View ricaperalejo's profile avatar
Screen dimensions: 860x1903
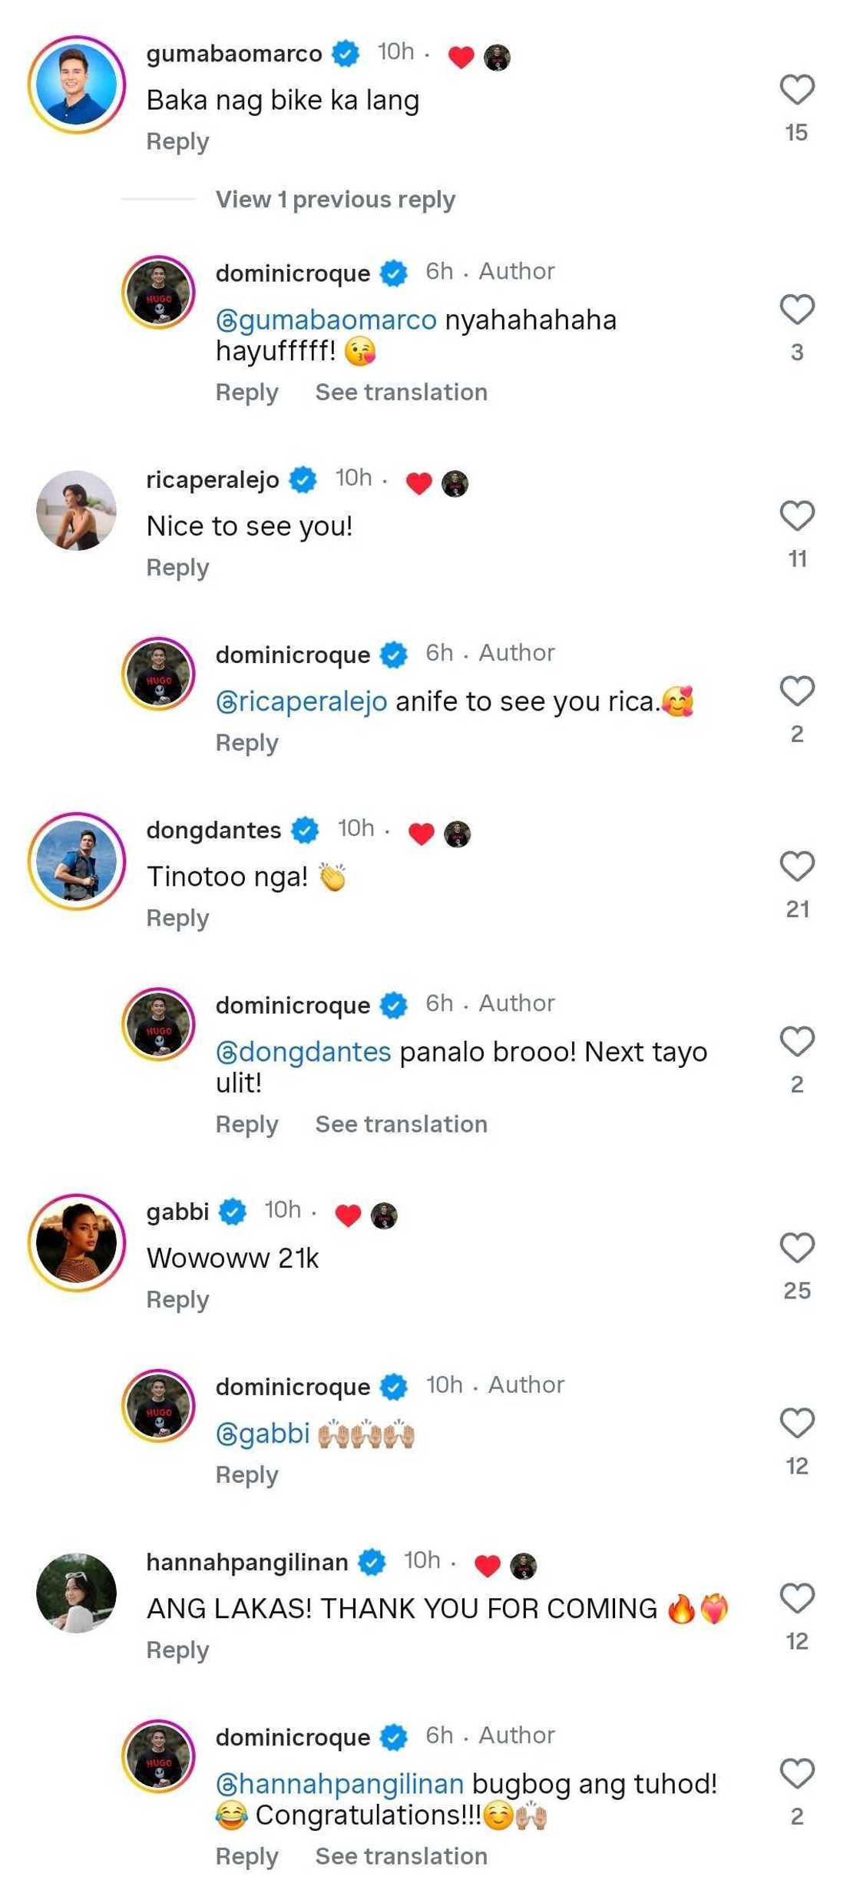click(76, 511)
